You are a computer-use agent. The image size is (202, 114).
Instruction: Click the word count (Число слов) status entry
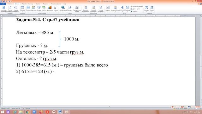point(16,109)
